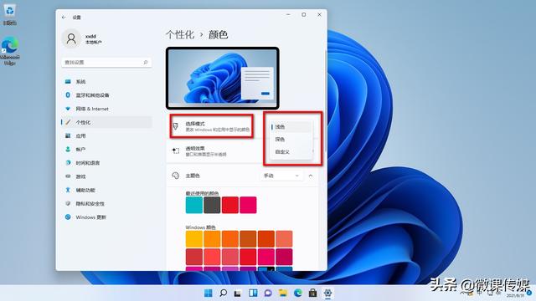This screenshot has width=536, height=301.
Task: Select the crimson swatch ending second Windows colors row
Action: pyautogui.click(x=284, y=257)
